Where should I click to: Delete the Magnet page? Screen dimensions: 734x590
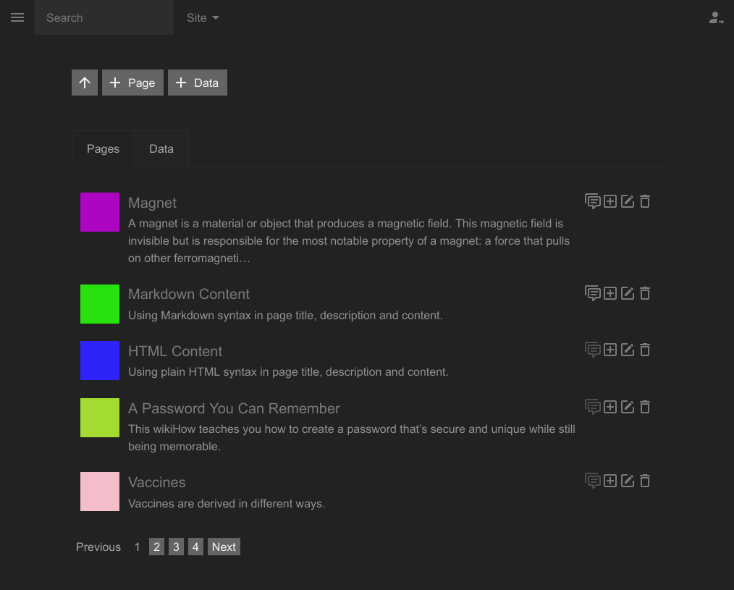coord(645,201)
